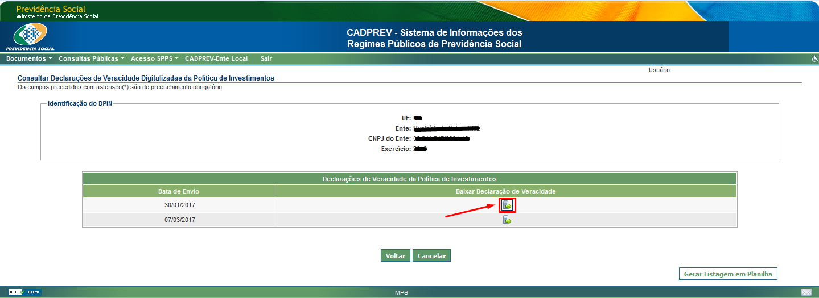This screenshot has width=819, height=298.
Task: Click the W3C XHTML validation badge
Action: [25, 292]
